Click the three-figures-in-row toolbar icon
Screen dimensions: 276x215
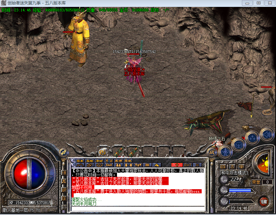(x=138, y=165)
